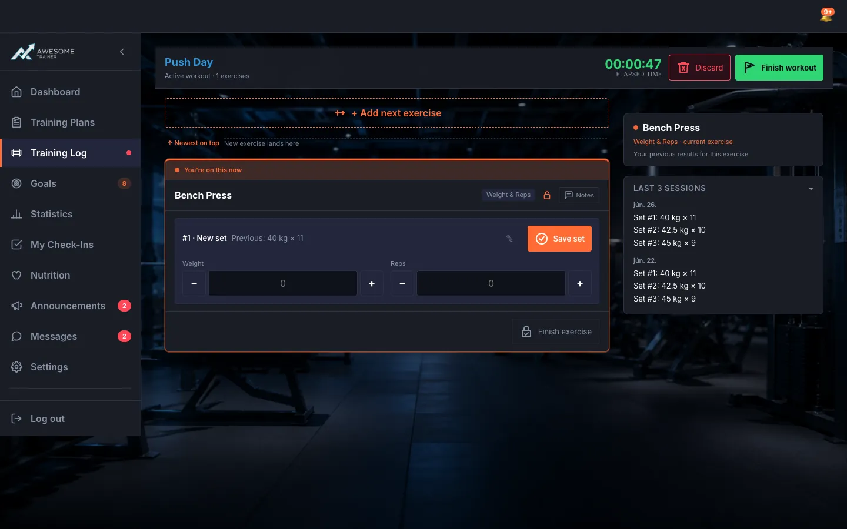Click the Dashboard home icon
Viewport: 847px width, 529px height.
16,92
